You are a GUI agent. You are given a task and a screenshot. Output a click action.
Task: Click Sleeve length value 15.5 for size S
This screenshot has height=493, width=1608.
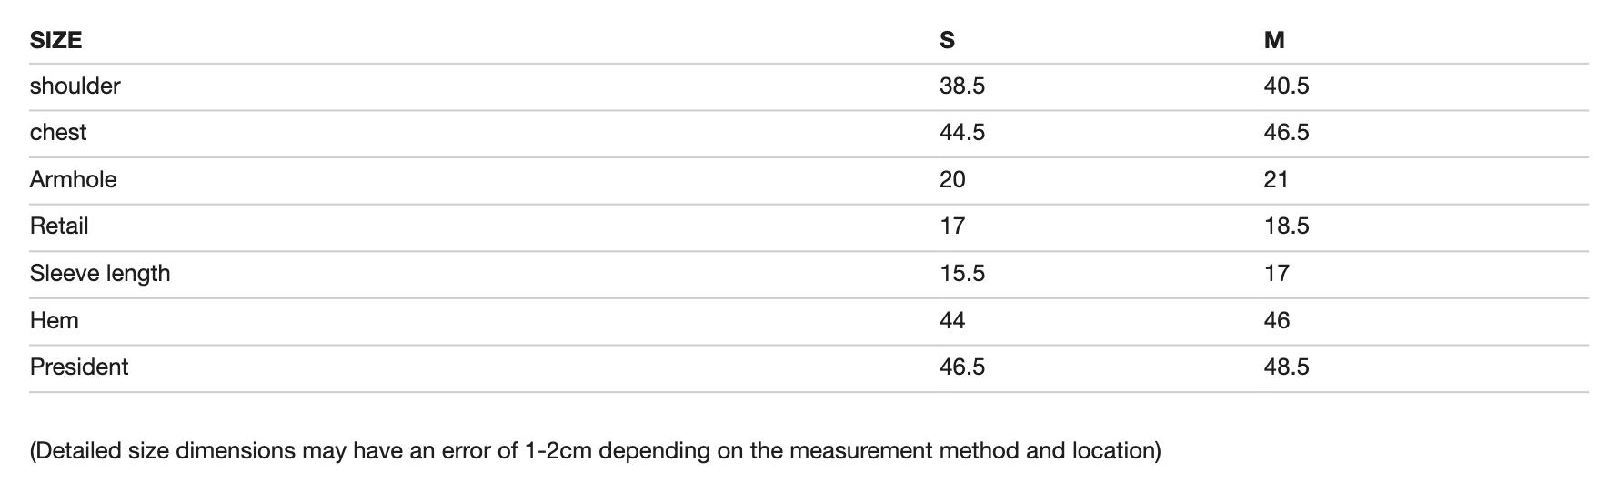click(x=961, y=273)
